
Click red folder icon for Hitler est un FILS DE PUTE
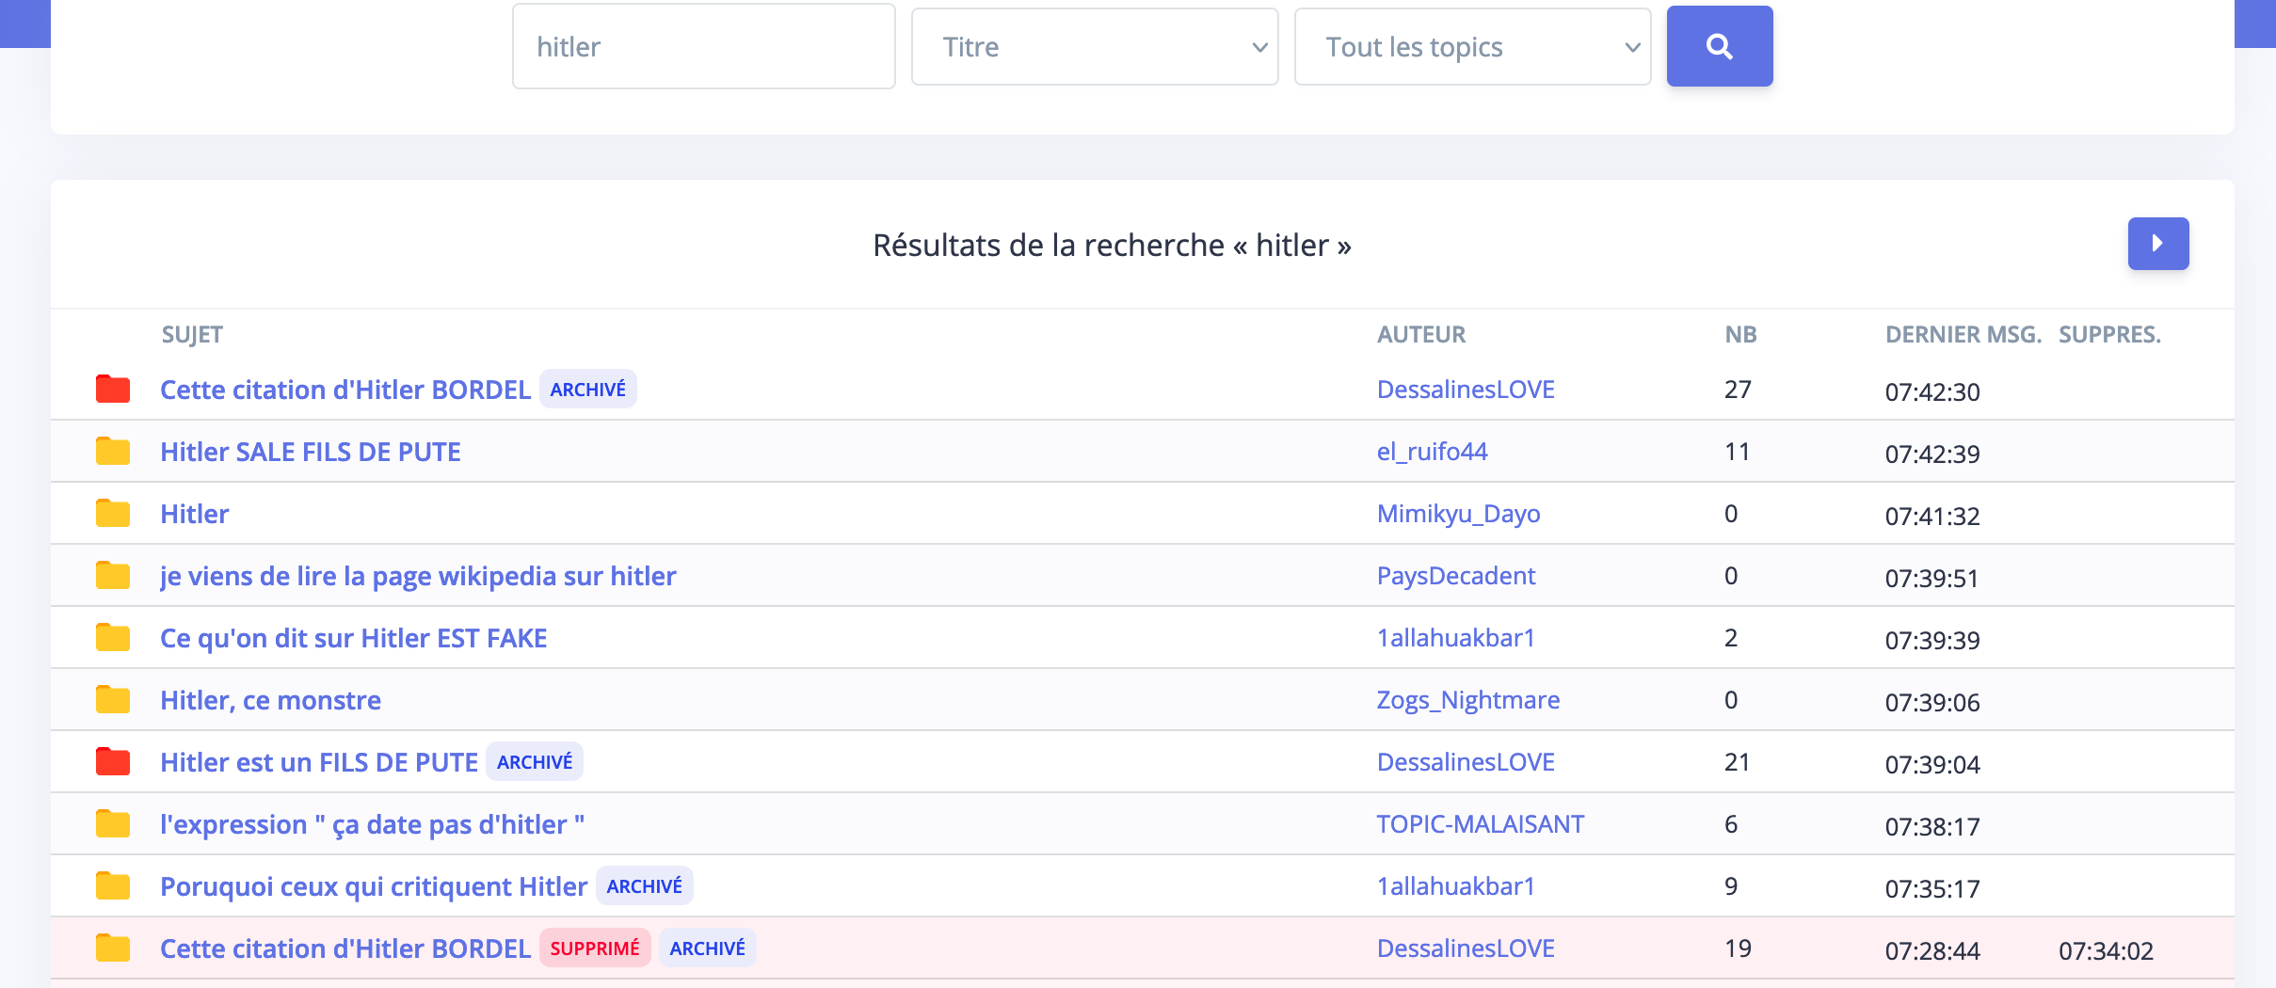pos(113,761)
